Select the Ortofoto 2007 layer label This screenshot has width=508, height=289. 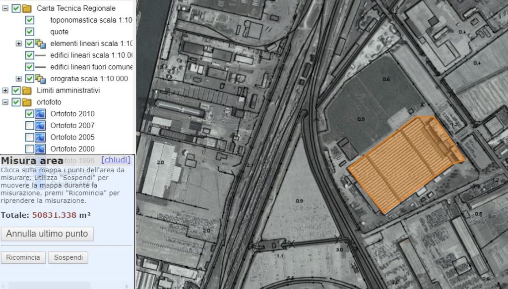(72, 126)
